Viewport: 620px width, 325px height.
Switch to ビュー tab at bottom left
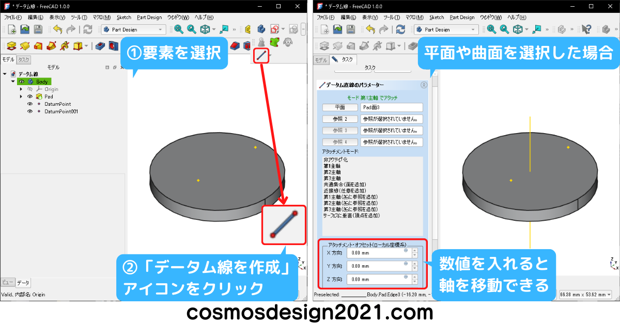point(7,282)
